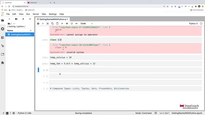Viewport: 205px width, 115px height.
Task: Open the Edit menu
Action: click(x=14, y=14)
